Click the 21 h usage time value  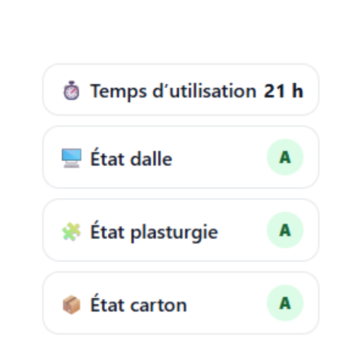pyautogui.click(x=283, y=91)
